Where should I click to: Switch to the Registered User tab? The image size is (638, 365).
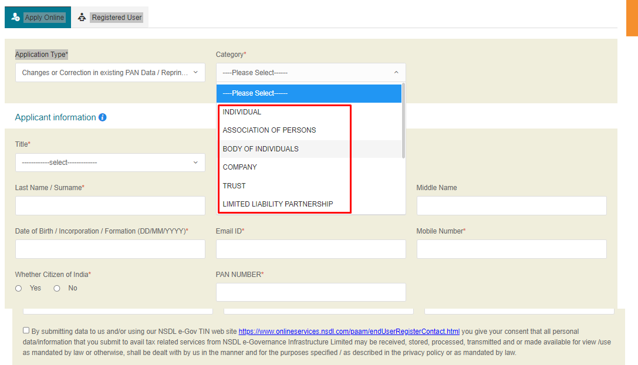click(116, 17)
